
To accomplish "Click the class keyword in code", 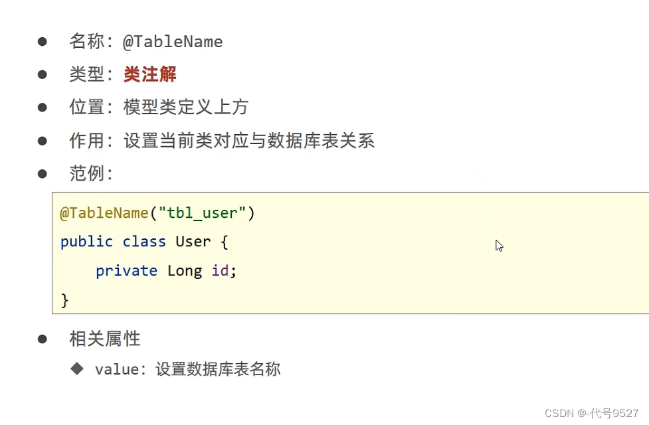I will tap(144, 242).
